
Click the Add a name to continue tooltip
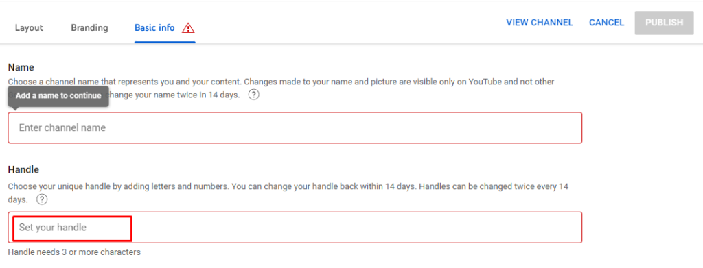58,96
